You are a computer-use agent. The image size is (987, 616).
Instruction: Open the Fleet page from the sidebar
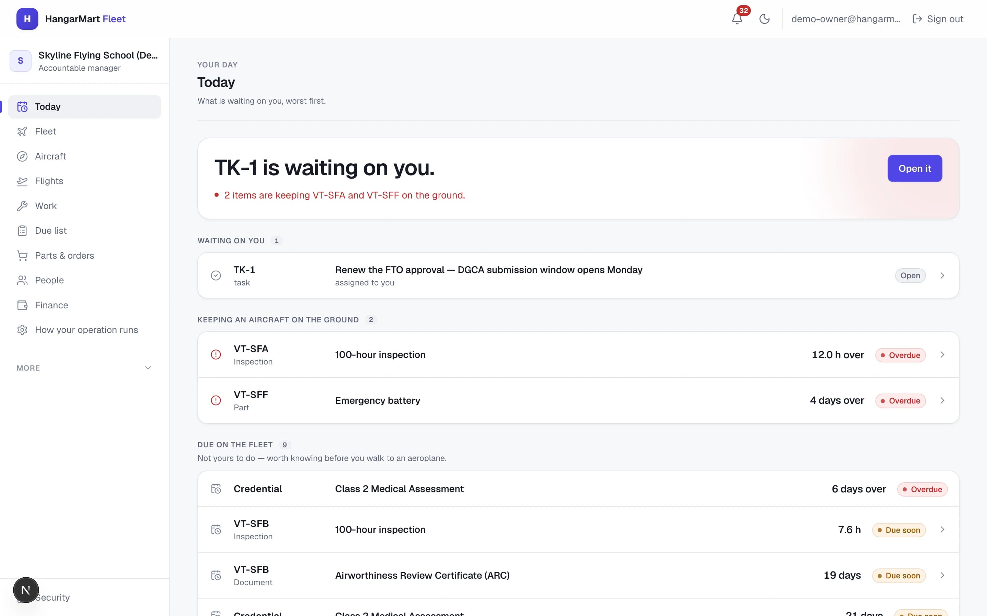click(84, 131)
